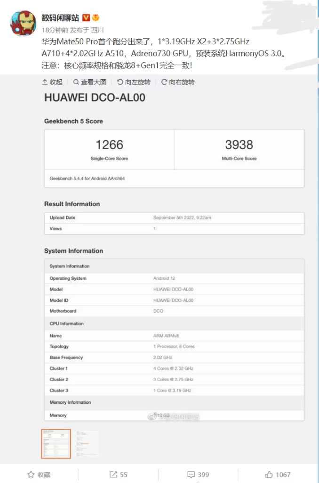Viewport: 319px width, 483px height.
Task: Like the post with 1067 likes
Action: 278,475
